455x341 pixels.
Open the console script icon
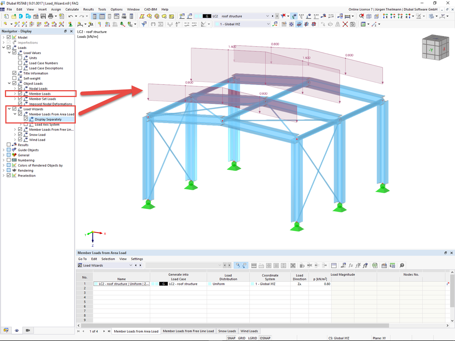(116, 16)
